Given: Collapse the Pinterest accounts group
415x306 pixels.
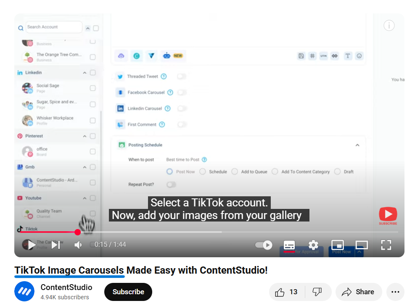Looking at the screenshot, I should click(x=85, y=136).
